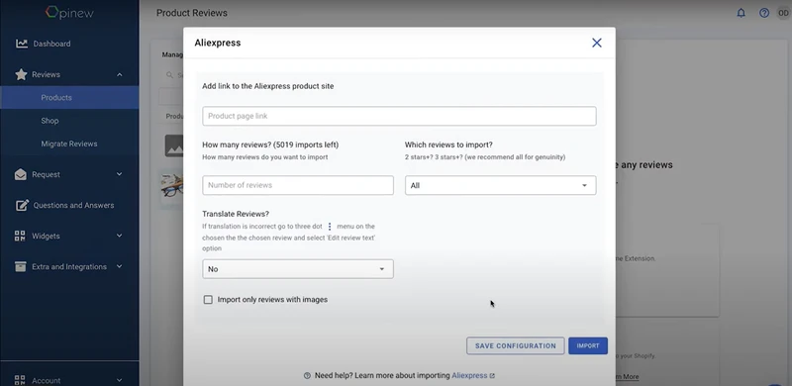792x386 pixels.
Task: Click the Request envelope icon
Action: [21, 174]
